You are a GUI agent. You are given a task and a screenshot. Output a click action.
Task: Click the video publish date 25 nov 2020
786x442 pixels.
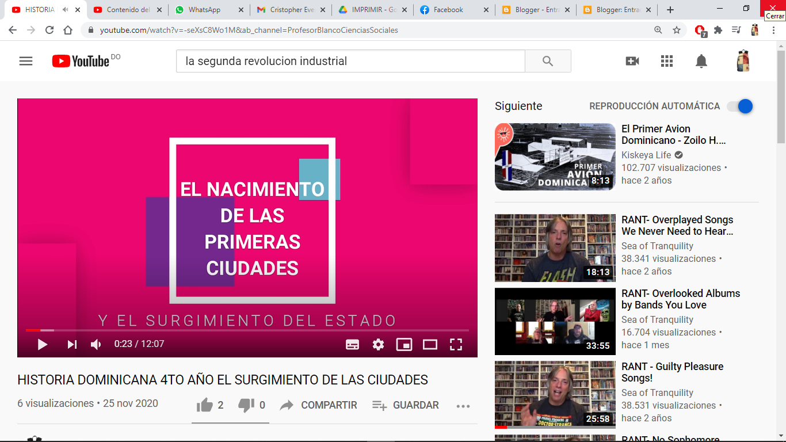[x=131, y=403]
